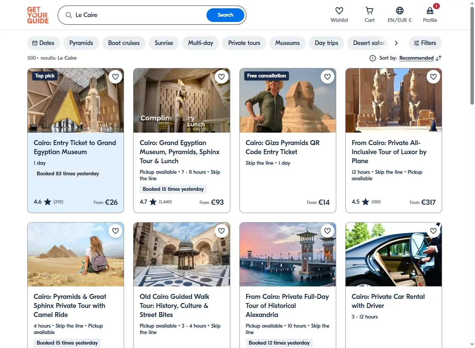Wishlist the Grand Egyptian Museum, Pyramids, Sphinx Tour
Viewport: 475px width, 348px height.
pyautogui.click(x=222, y=77)
